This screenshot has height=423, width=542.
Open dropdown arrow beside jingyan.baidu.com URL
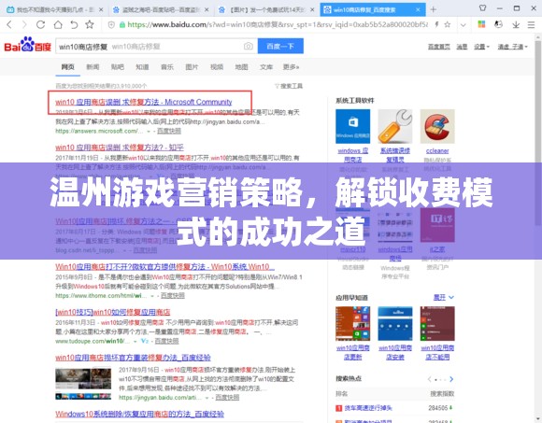coord(207,398)
